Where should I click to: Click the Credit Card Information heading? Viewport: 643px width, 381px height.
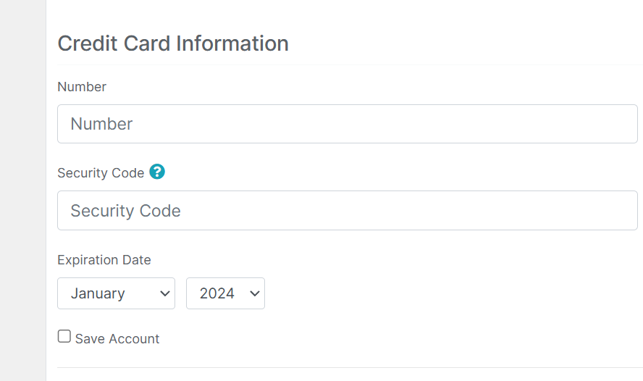173,43
